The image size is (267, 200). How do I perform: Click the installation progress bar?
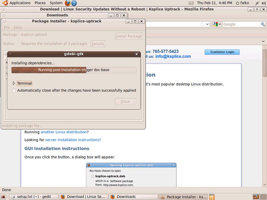click(x=74, y=70)
